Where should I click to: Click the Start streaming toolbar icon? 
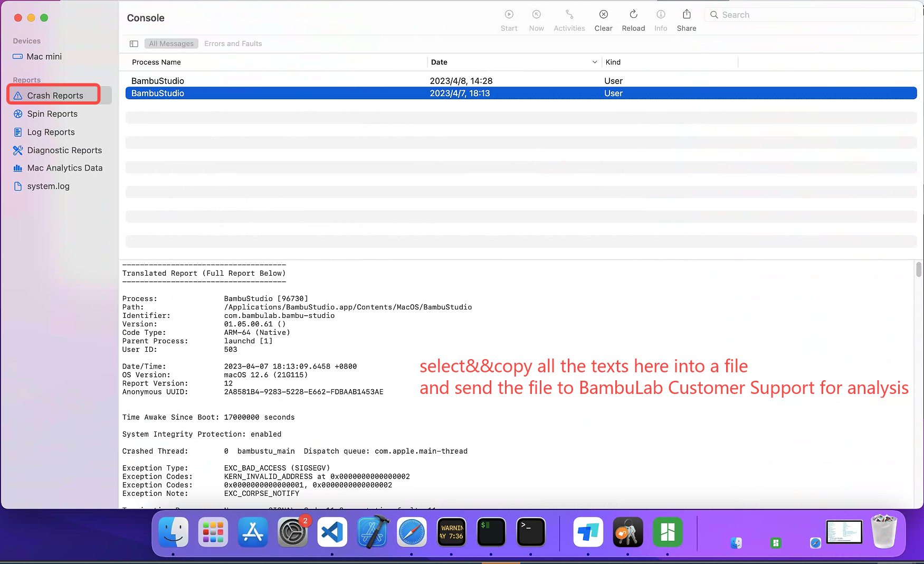(x=509, y=15)
